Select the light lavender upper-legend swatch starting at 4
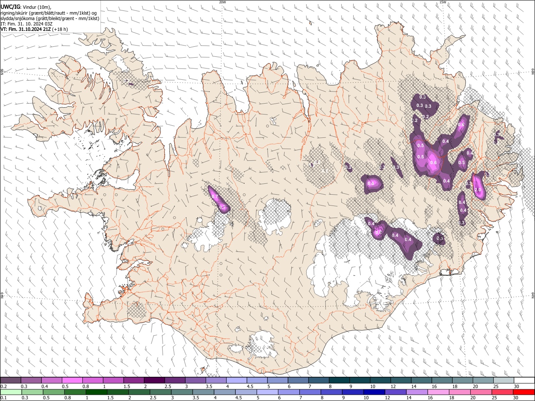 236,381
